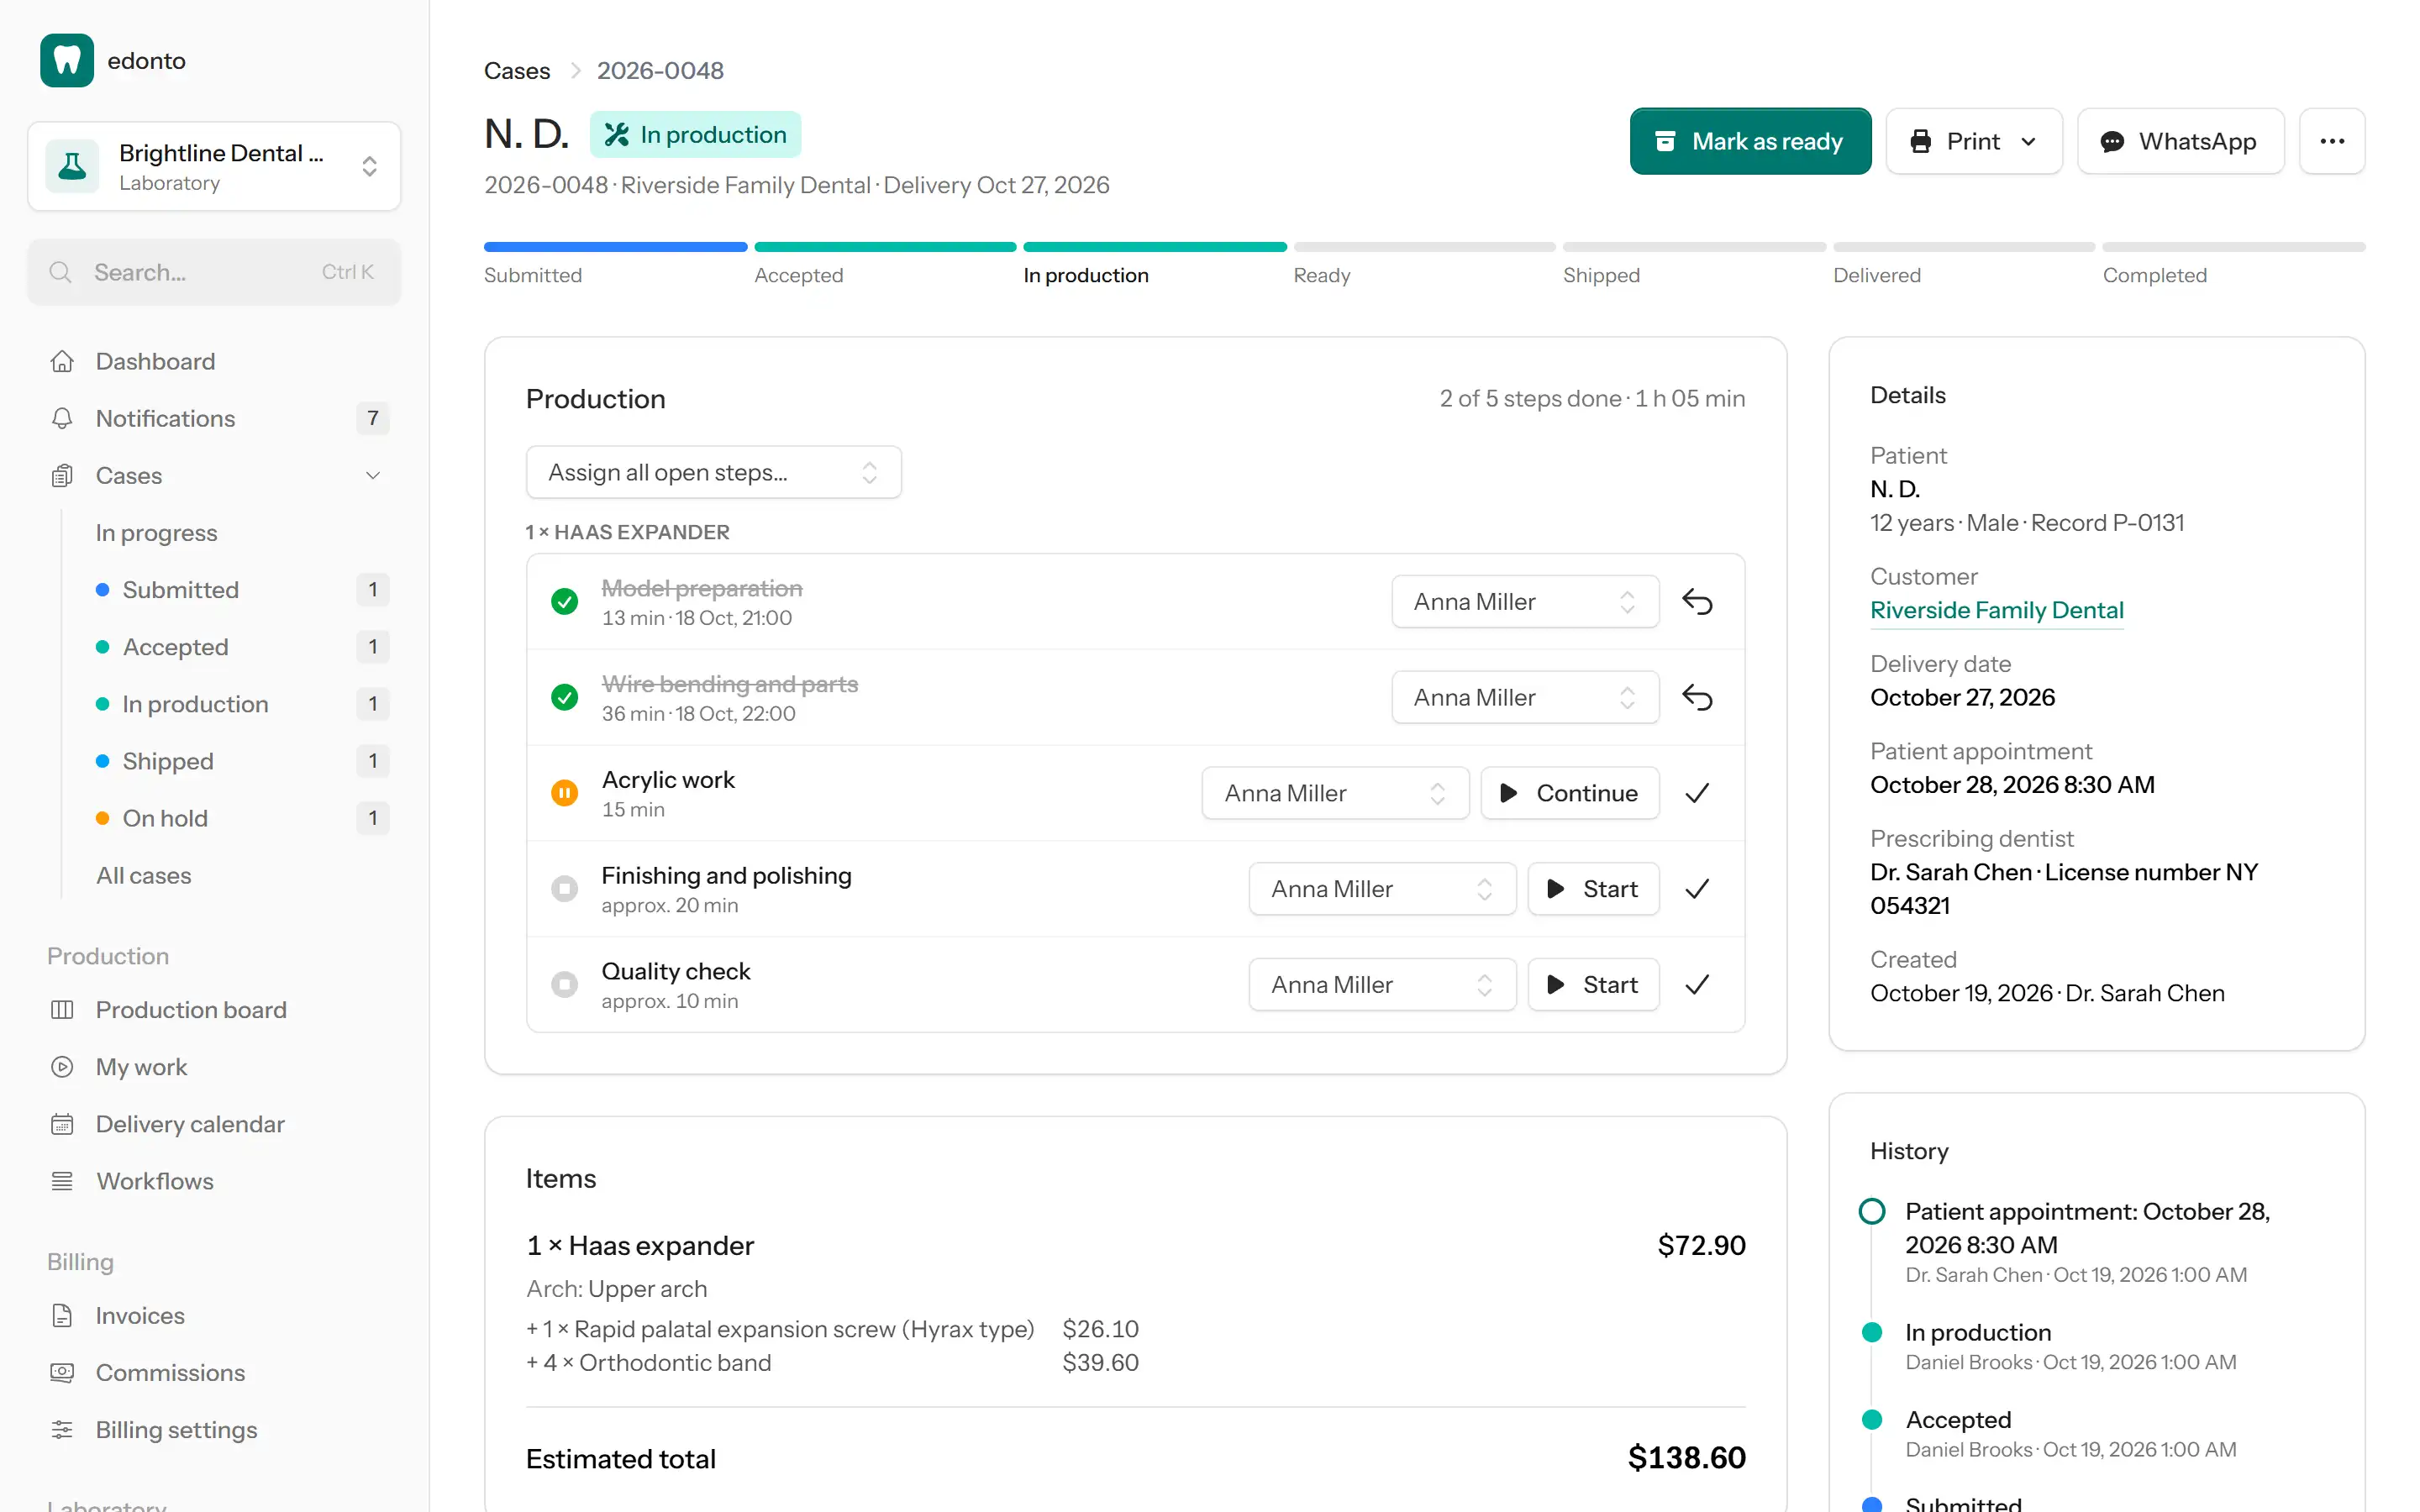The width and height of the screenshot is (2420, 1512).
Task: Open Assign all open steps dropdown
Action: click(713, 472)
